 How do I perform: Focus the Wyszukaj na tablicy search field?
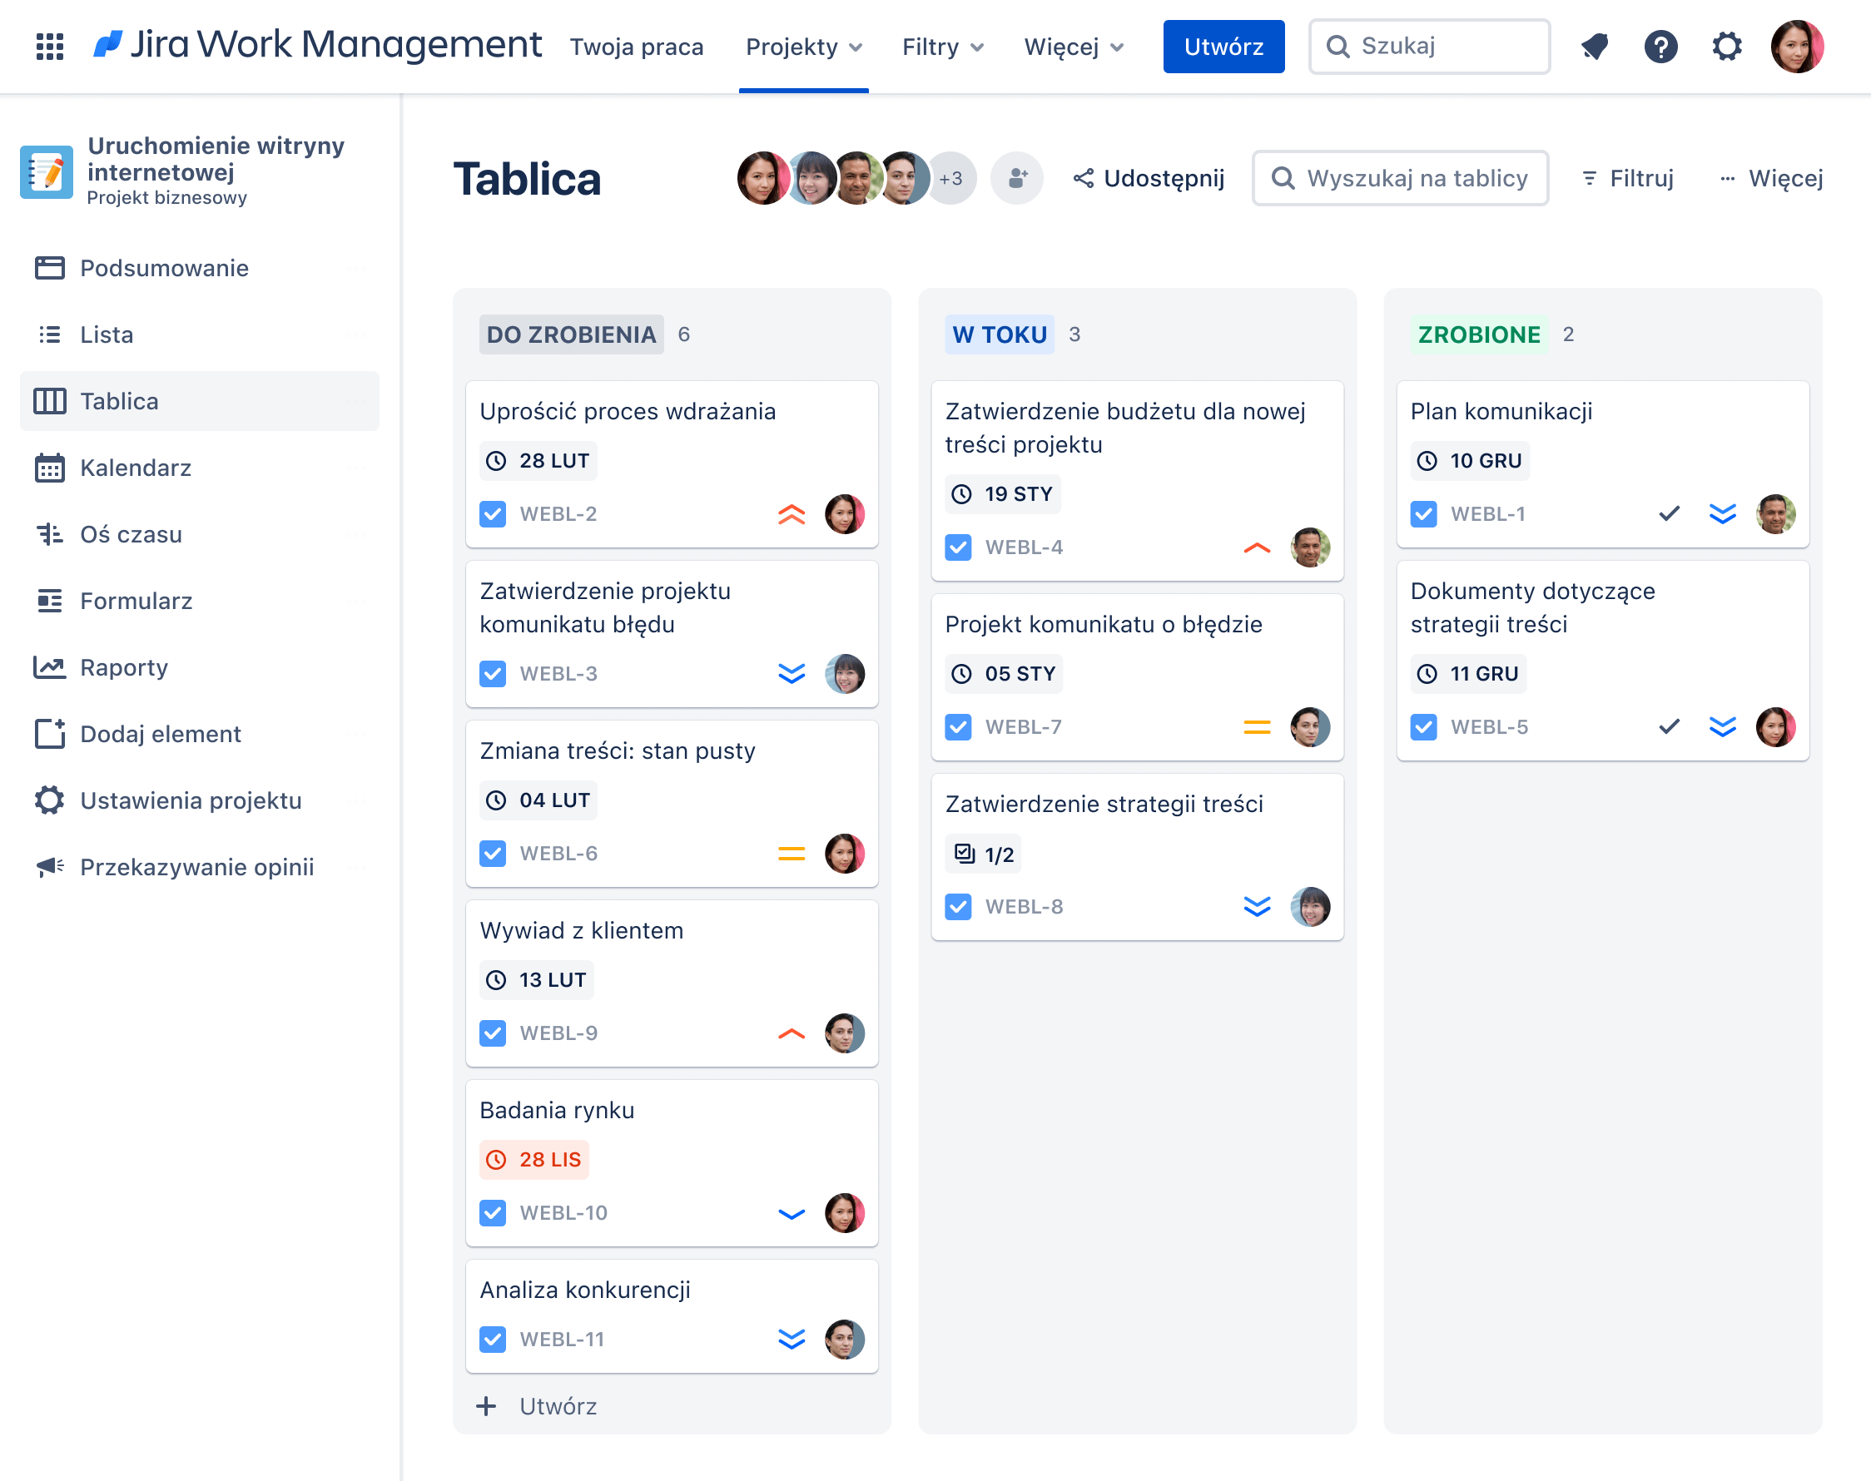pos(1416,178)
